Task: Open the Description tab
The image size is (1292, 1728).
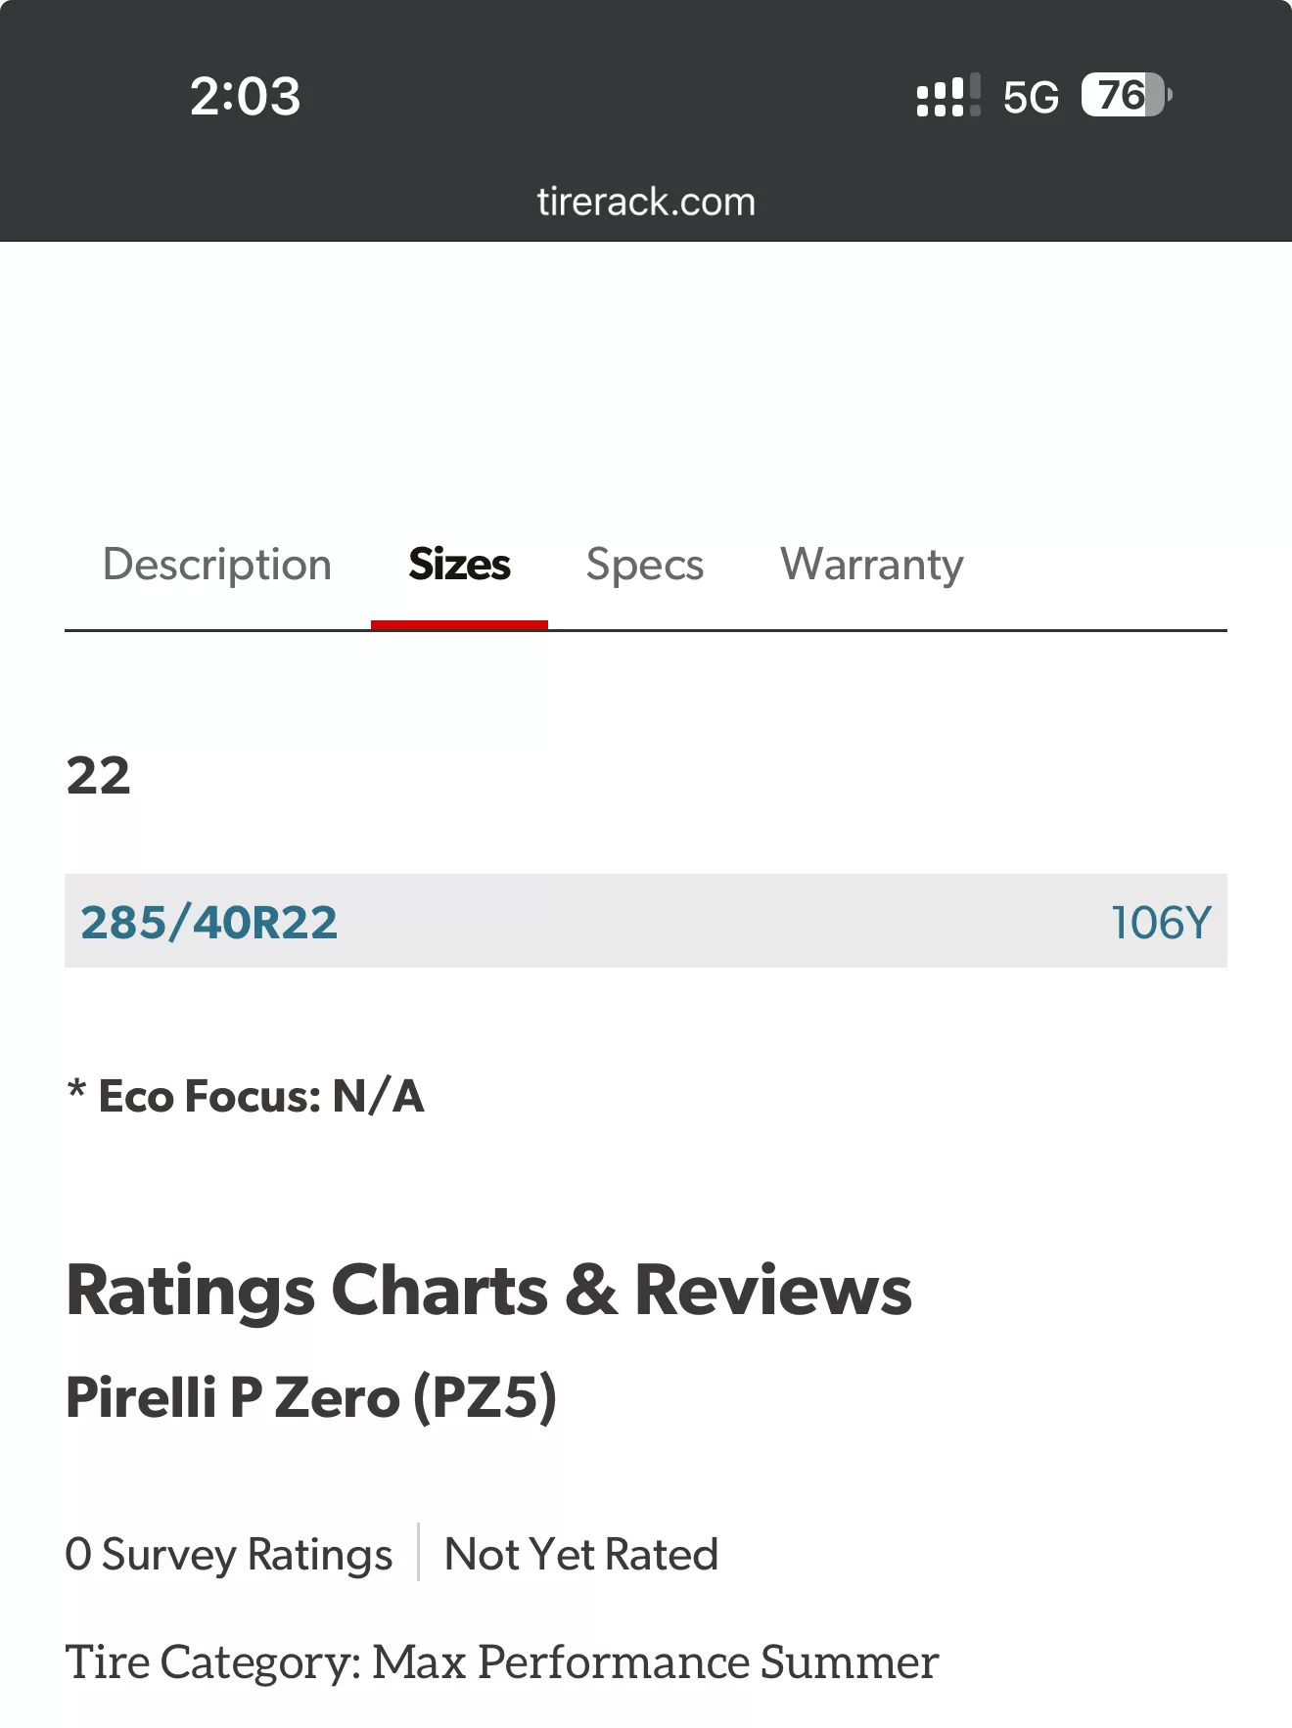Action: click(x=217, y=565)
